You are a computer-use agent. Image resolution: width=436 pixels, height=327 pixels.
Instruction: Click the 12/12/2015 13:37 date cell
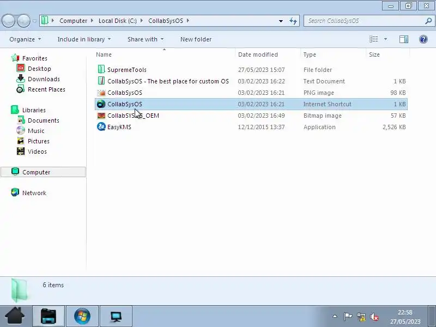click(262, 127)
